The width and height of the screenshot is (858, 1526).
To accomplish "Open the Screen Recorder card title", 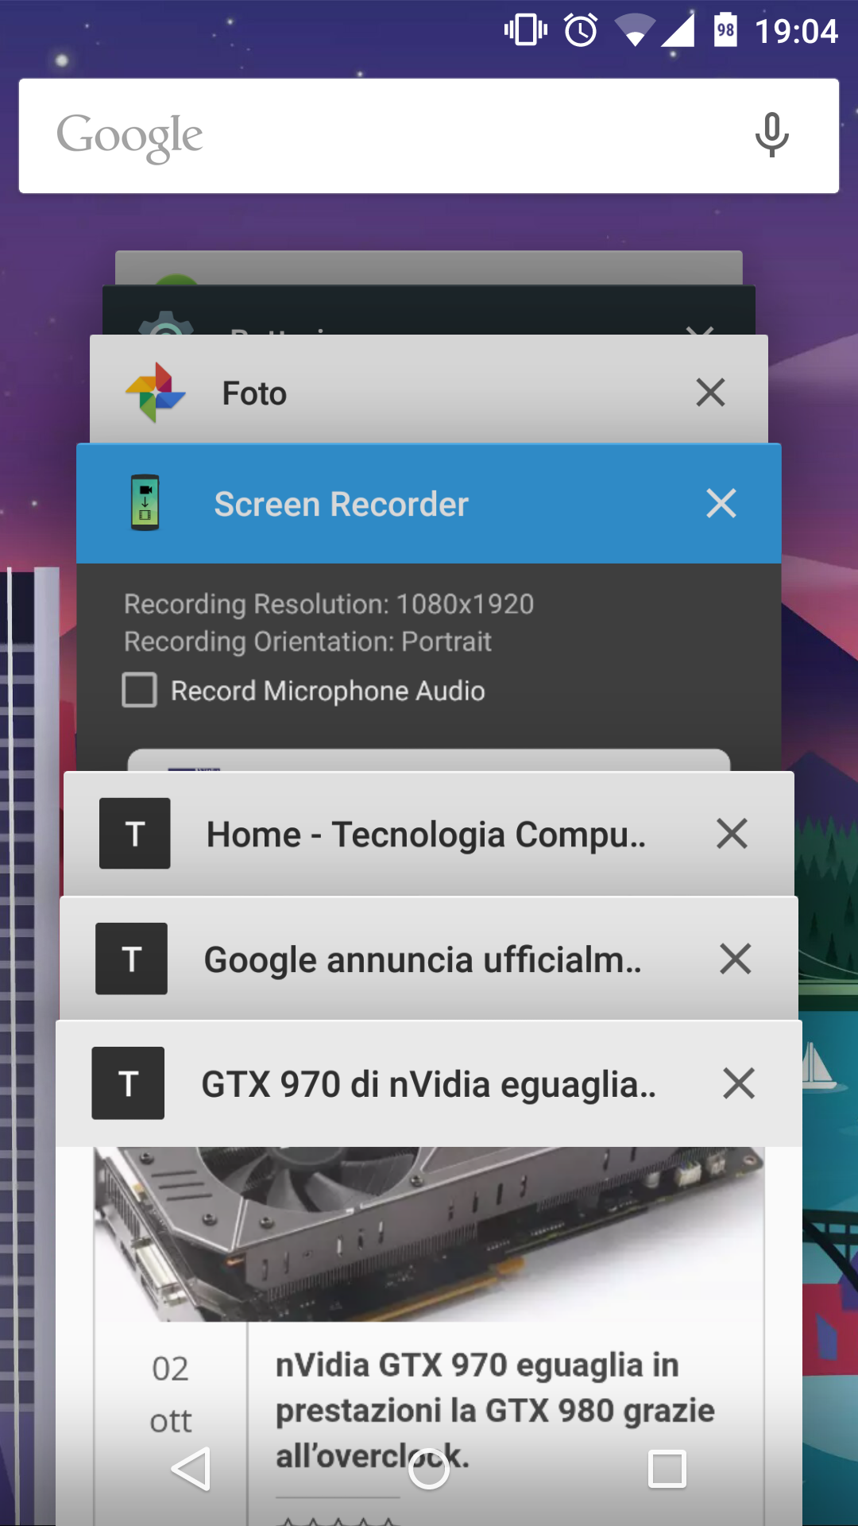I will coord(342,504).
